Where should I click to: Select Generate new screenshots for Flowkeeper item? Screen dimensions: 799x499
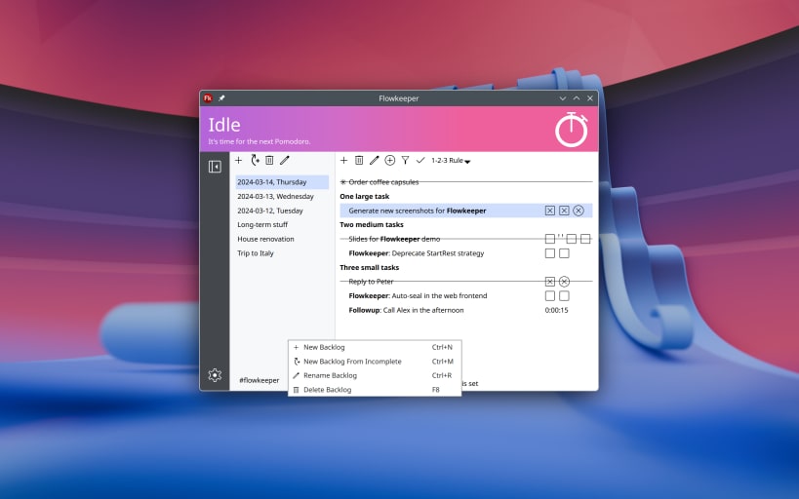click(x=465, y=211)
